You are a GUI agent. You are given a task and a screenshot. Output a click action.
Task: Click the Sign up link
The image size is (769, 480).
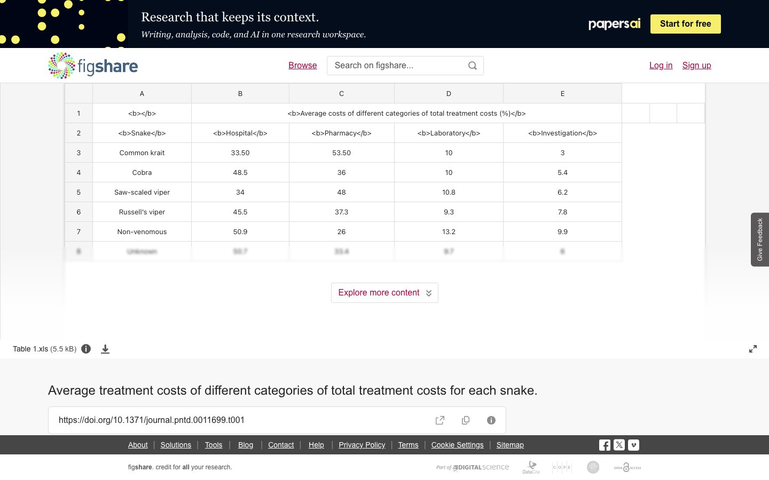coord(697,65)
